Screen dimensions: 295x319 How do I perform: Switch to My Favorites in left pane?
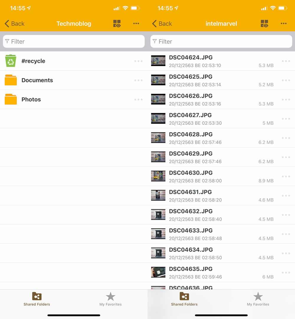point(111,299)
